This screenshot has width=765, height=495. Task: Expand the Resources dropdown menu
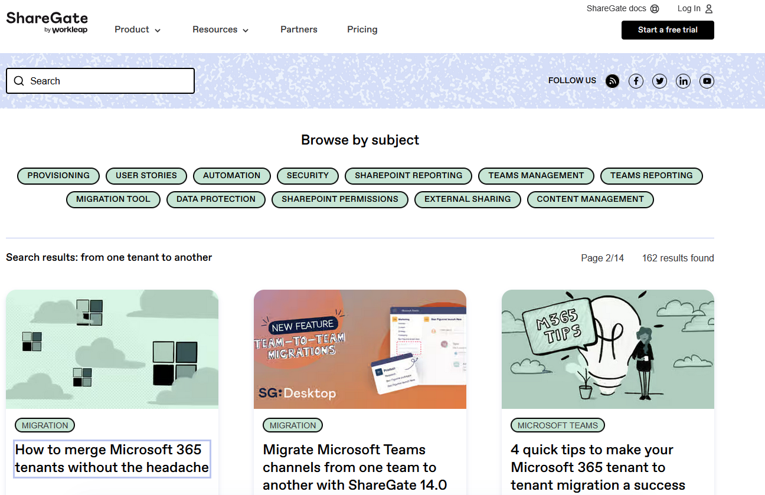[220, 29]
